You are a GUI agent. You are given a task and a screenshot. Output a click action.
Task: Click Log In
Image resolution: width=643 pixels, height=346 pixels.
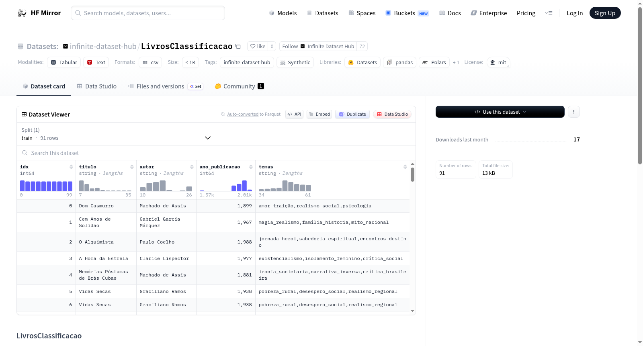[x=575, y=13]
